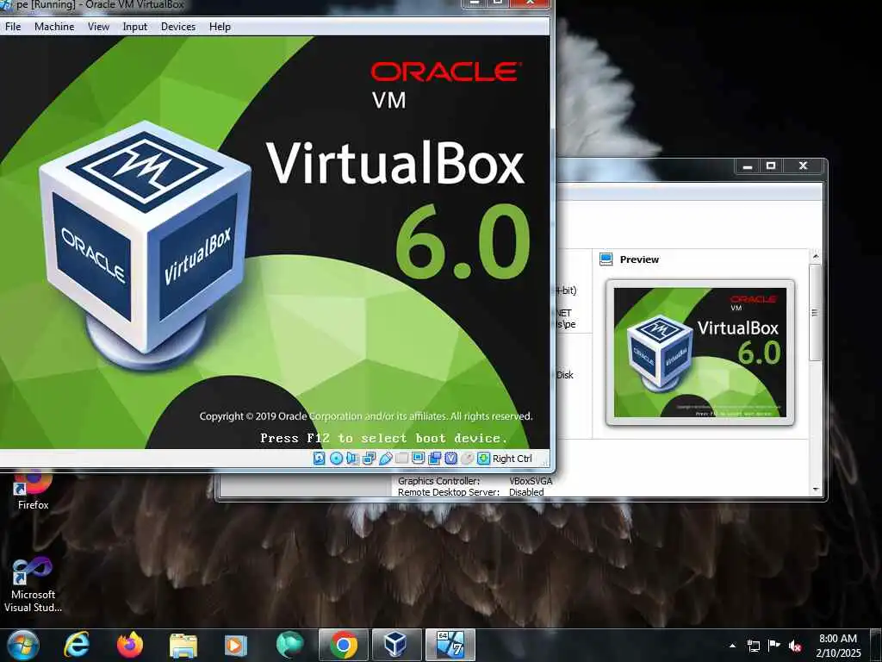Image resolution: width=882 pixels, height=662 pixels.
Task: Click the Graphics Controller label in Manager
Action: pyautogui.click(x=438, y=481)
